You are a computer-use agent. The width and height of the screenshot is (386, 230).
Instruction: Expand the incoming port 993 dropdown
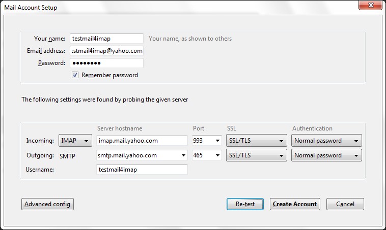coord(207,141)
